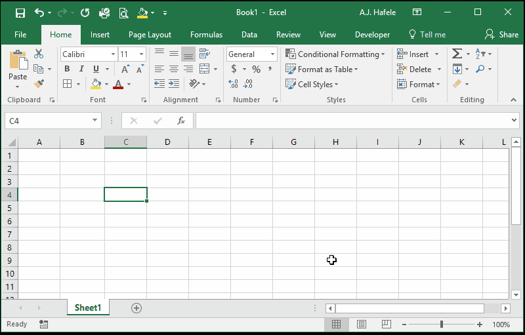Adjust the zoom slider handle
This screenshot has height=335, width=525.
(442, 324)
